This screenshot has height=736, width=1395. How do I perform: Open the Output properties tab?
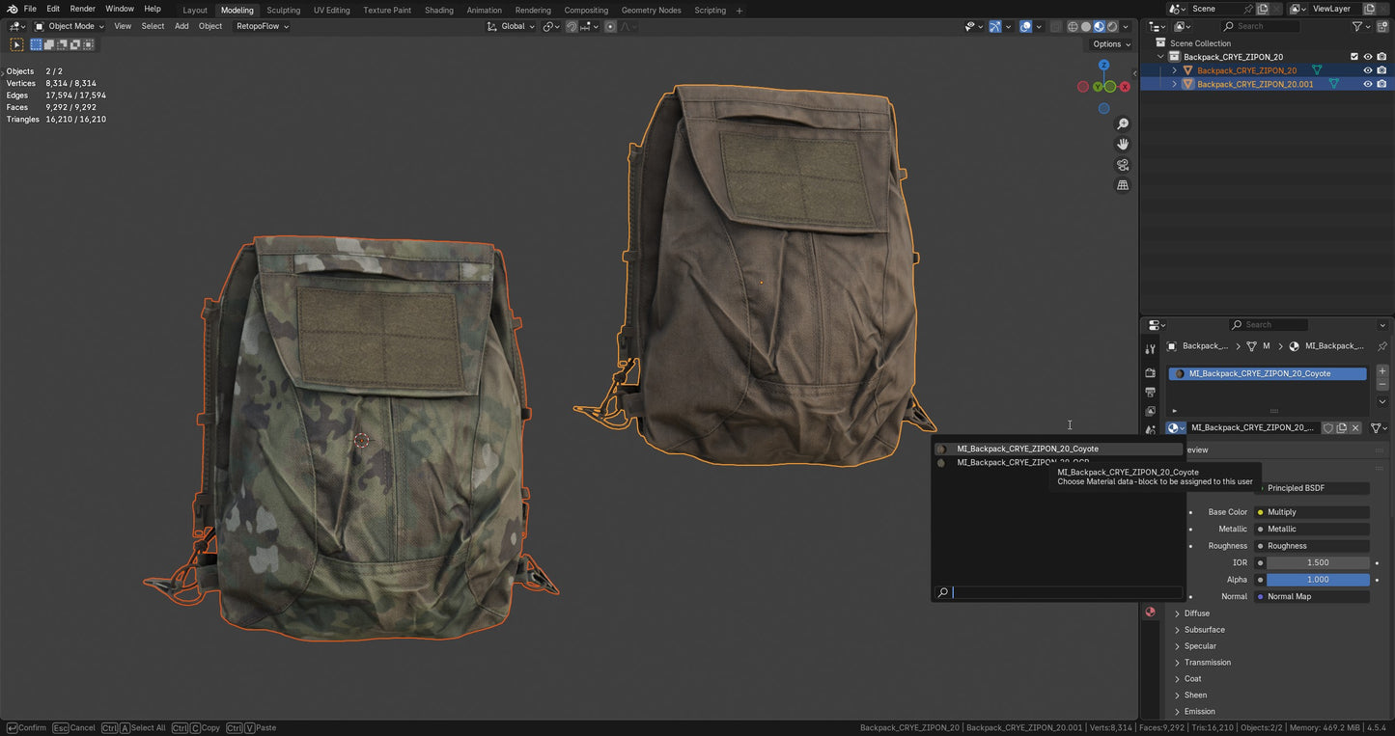[x=1150, y=393]
